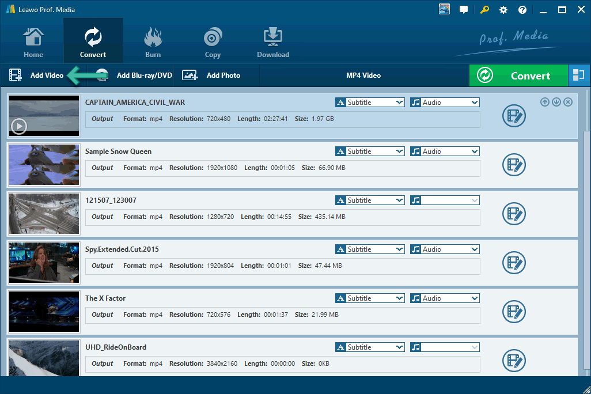Click the 00:14:55 length value
This screenshot has height=394, width=591.
pyautogui.click(x=279, y=217)
